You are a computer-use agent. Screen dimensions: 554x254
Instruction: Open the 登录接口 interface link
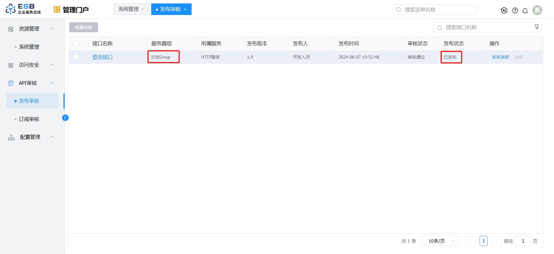click(x=102, y=57)
